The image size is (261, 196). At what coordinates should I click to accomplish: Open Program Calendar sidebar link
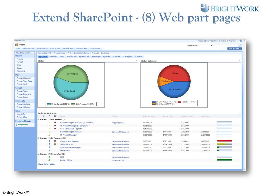click(23, 107)
